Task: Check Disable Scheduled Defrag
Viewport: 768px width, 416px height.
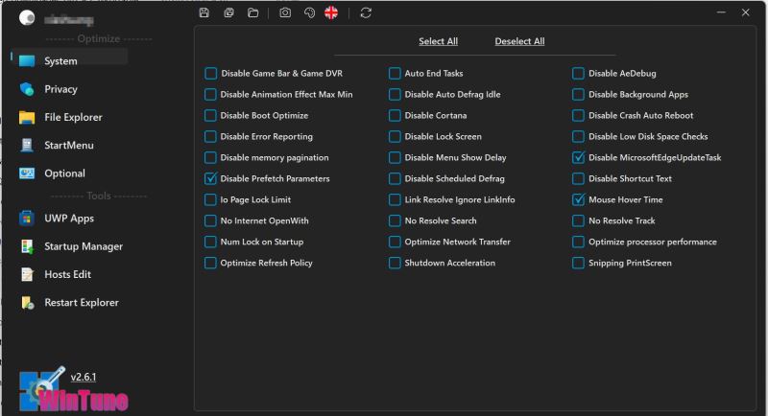Action: [395, 178]
